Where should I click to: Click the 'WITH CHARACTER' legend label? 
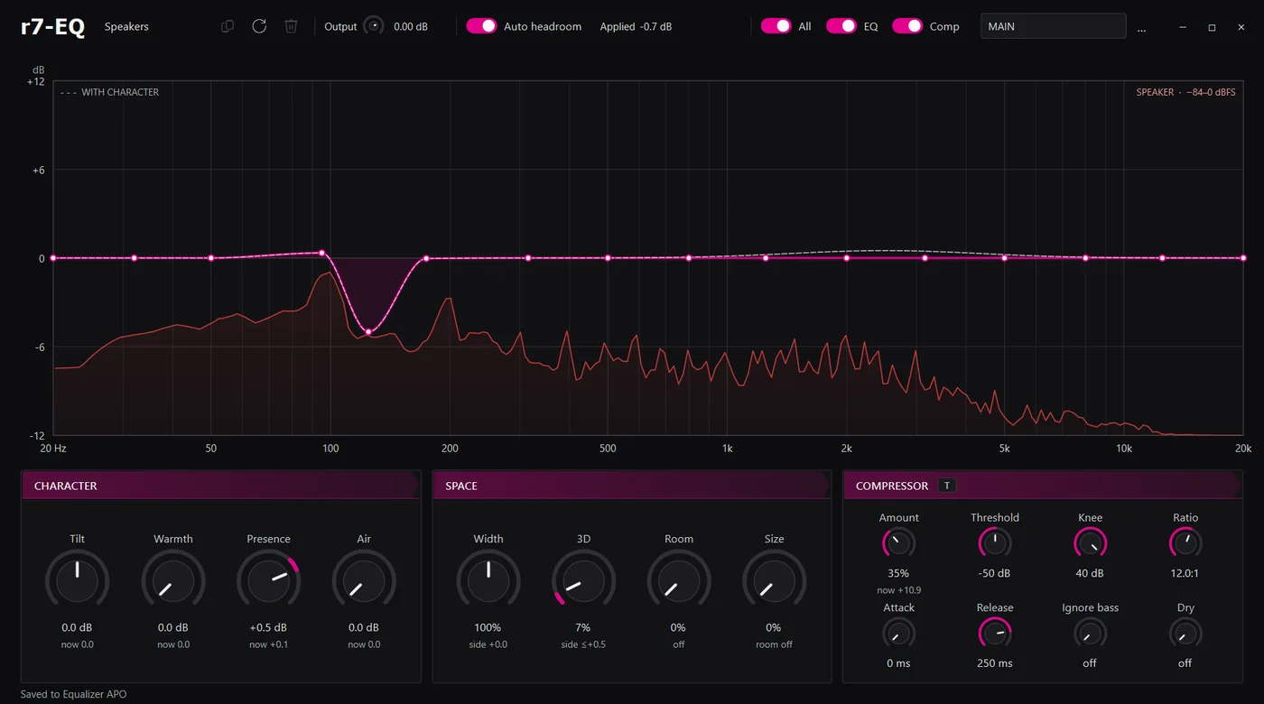click(120, 92)
